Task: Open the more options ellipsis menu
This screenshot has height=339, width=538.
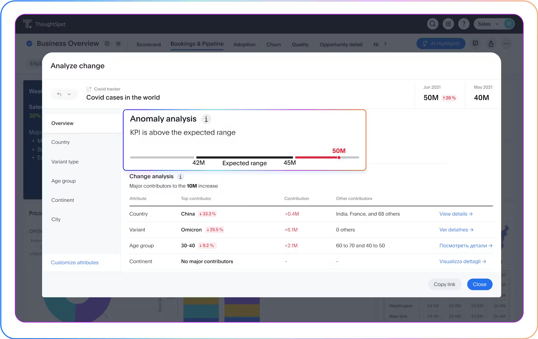Action: [x=506, y=44]
